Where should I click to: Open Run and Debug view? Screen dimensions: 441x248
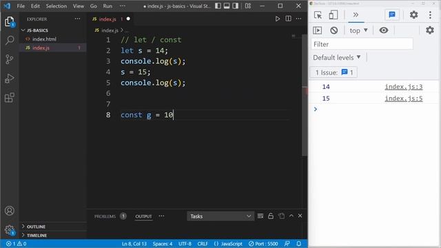pos(9,79)
